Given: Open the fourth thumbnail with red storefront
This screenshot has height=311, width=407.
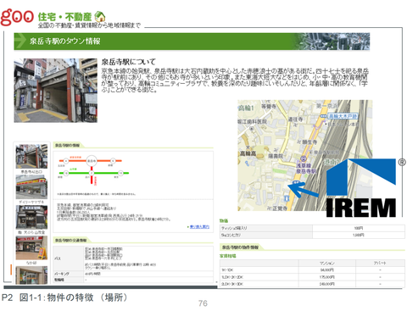Looking at the screenshot, I should (x=31, y=247).
